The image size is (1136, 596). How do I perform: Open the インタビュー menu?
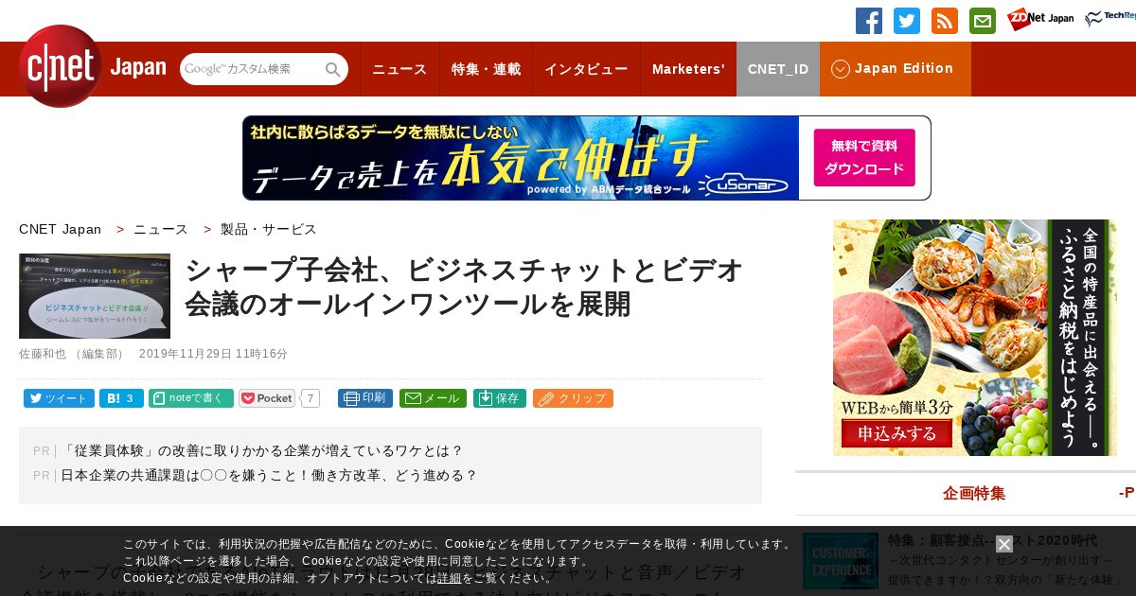[586, 69]
